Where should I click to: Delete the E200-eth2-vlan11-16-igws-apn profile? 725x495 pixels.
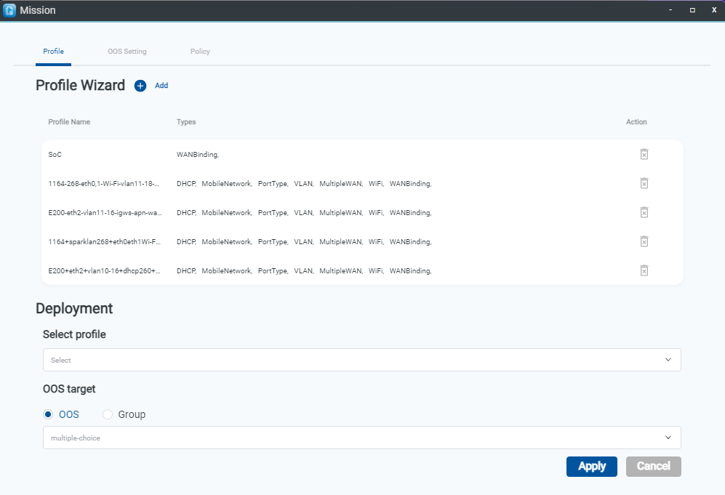pyautogui.click(x=644, y=212)
